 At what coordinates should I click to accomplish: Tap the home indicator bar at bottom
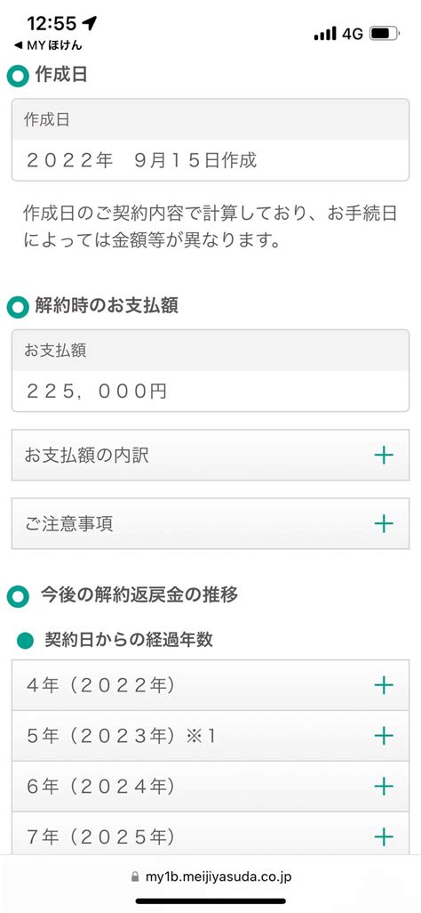[210, 901]
